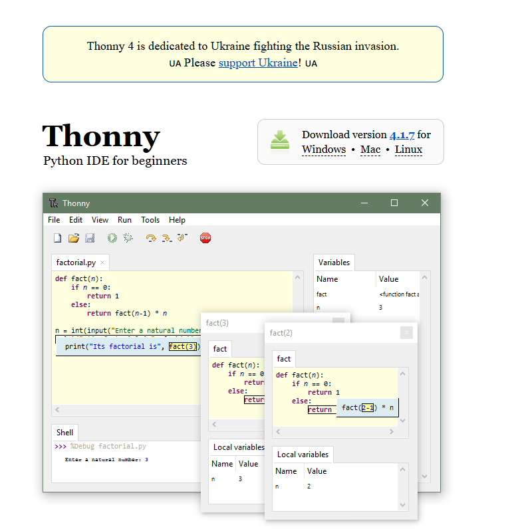
Task: Click the Save floppy disk icon
Action: point(90,238)
